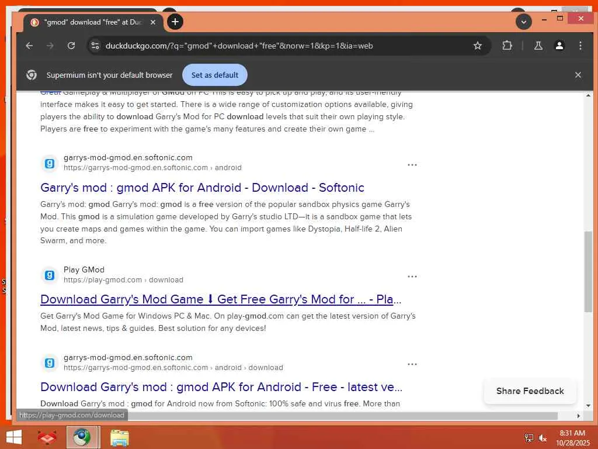The image size is (598, 449).
Task: Open the profile avatar menu
Action: pyautogui.click(x=559, y=46)
